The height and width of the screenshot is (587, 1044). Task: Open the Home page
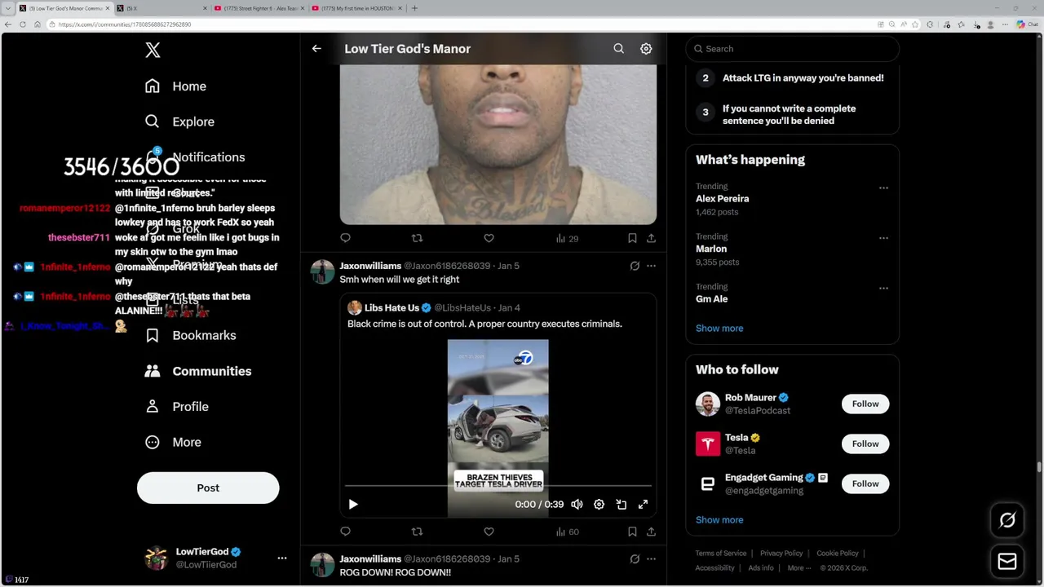[175, 86]
